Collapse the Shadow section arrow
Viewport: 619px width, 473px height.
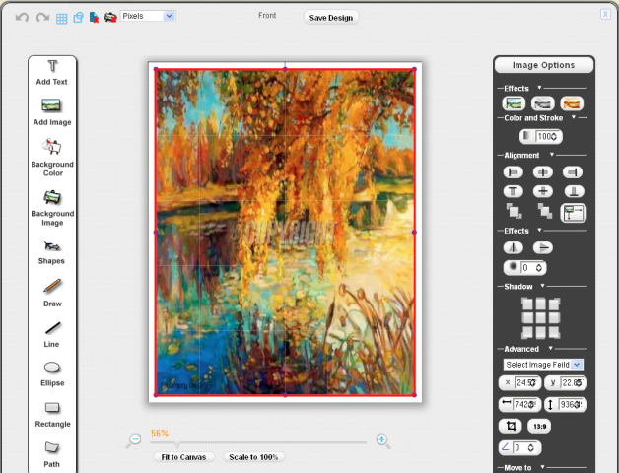pos(542,286)
